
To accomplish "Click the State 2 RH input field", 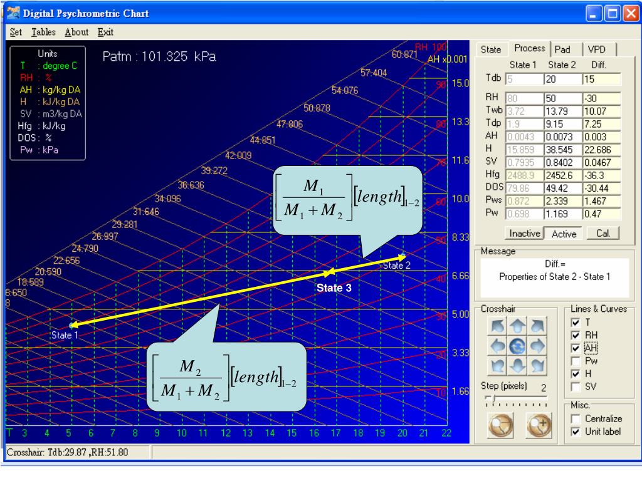I will [x=563, y=98].
